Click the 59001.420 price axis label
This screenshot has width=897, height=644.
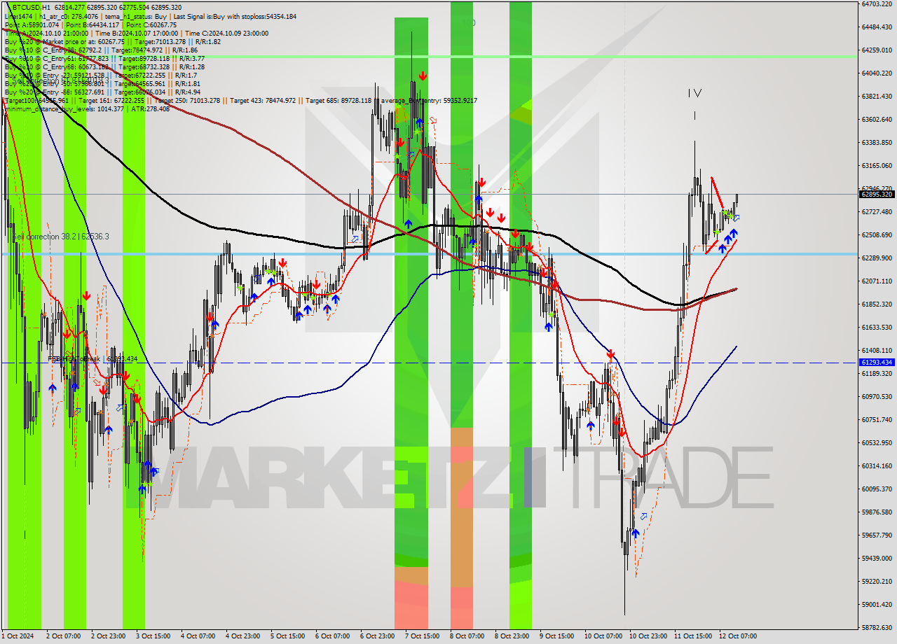pyautogui.click(x=876, y=604)
